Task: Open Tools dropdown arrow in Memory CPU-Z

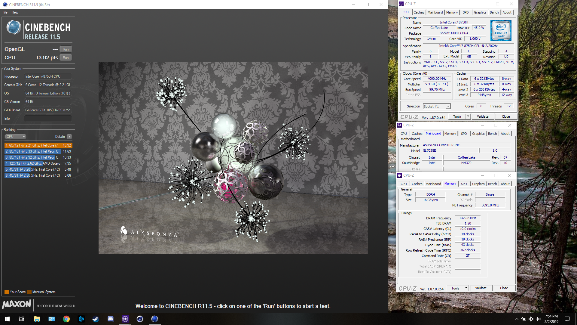Action: (466, 288)
